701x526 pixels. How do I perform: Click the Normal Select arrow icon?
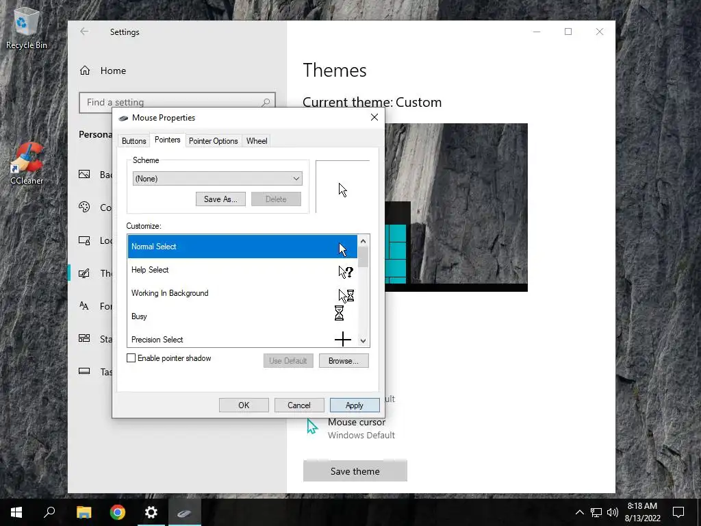[342, 249]
